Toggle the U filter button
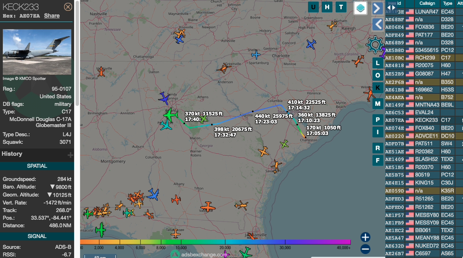 313,7
